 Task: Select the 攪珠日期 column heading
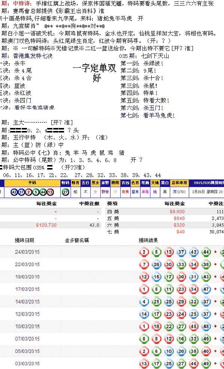[24, 240]
